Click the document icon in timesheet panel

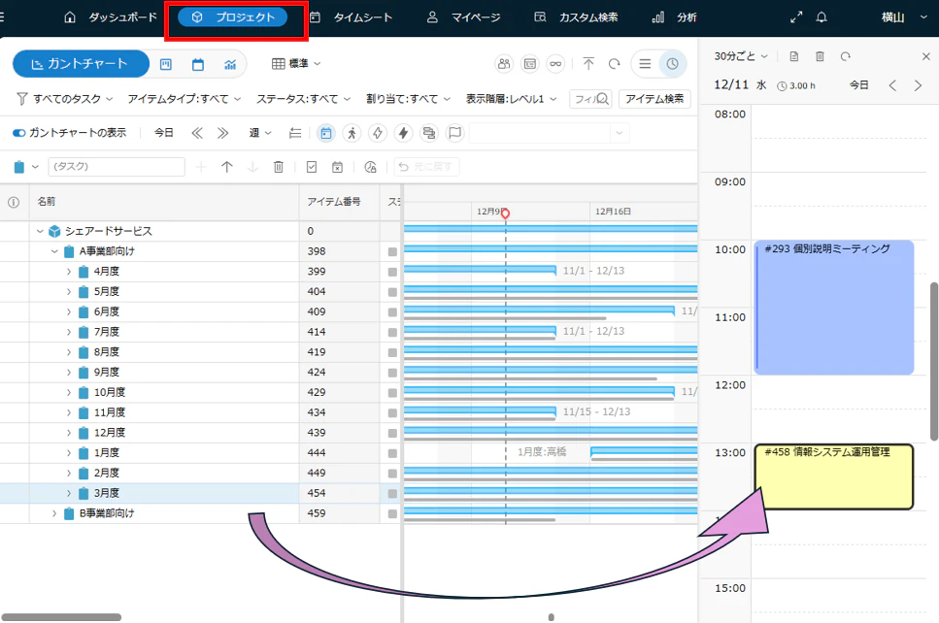[x=794, y=56]
